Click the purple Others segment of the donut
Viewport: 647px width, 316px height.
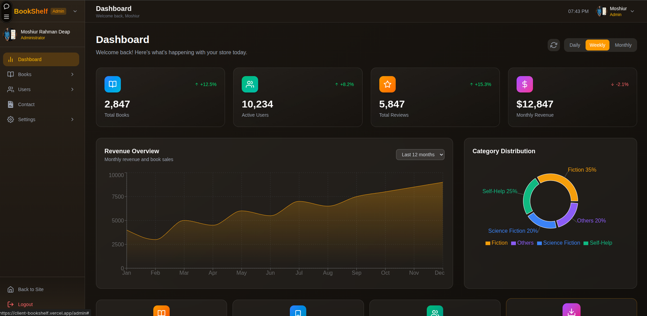570,216
